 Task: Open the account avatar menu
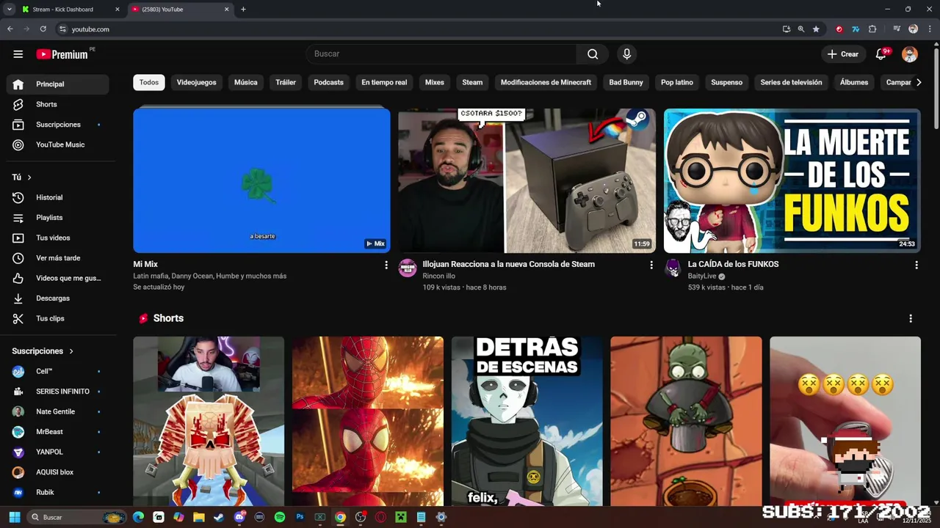910,54
